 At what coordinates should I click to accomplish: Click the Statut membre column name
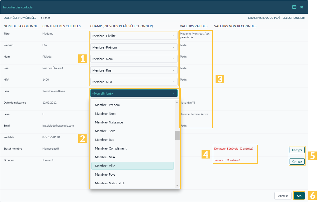(13, 149)
